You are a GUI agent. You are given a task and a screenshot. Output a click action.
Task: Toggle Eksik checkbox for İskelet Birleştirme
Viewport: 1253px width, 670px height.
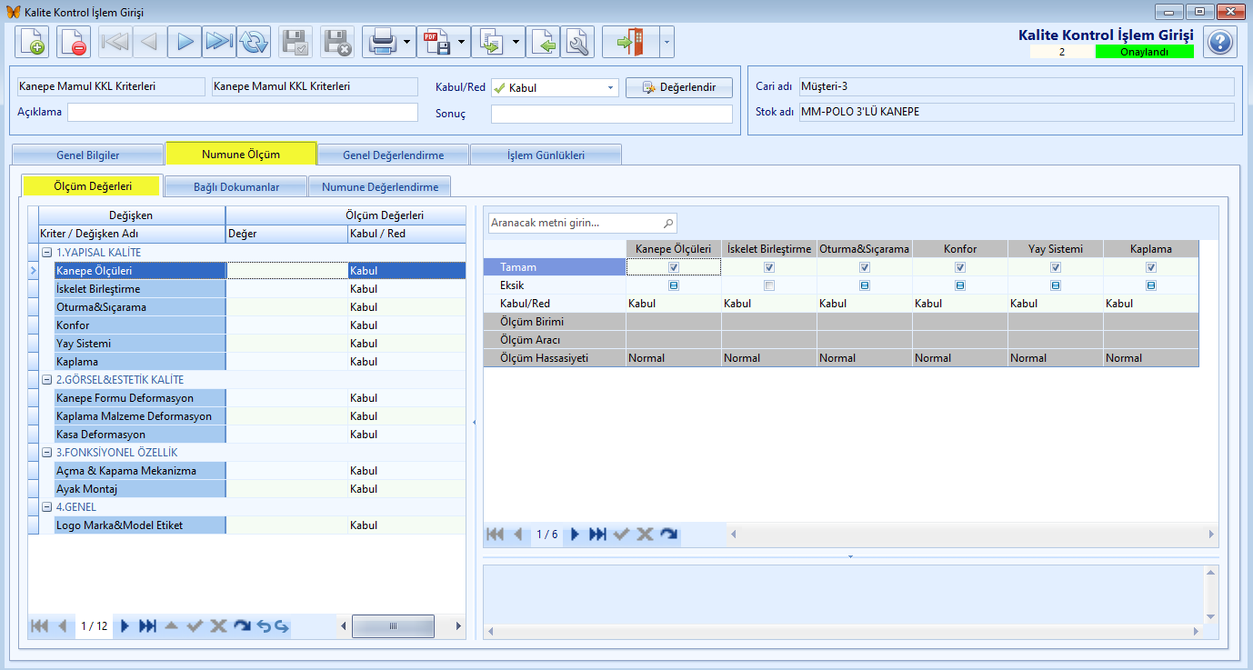(x=769, y=285)
